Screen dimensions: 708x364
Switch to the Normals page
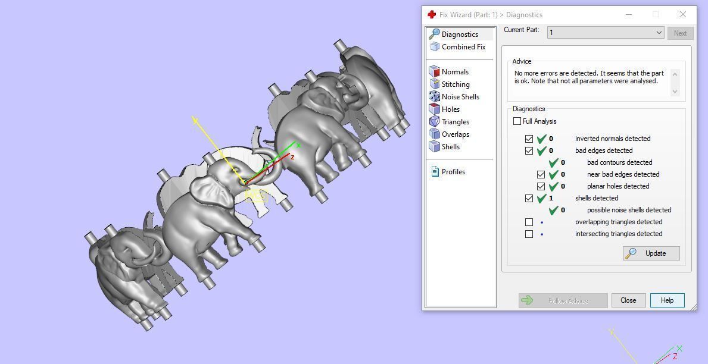[x=455, y=72]
